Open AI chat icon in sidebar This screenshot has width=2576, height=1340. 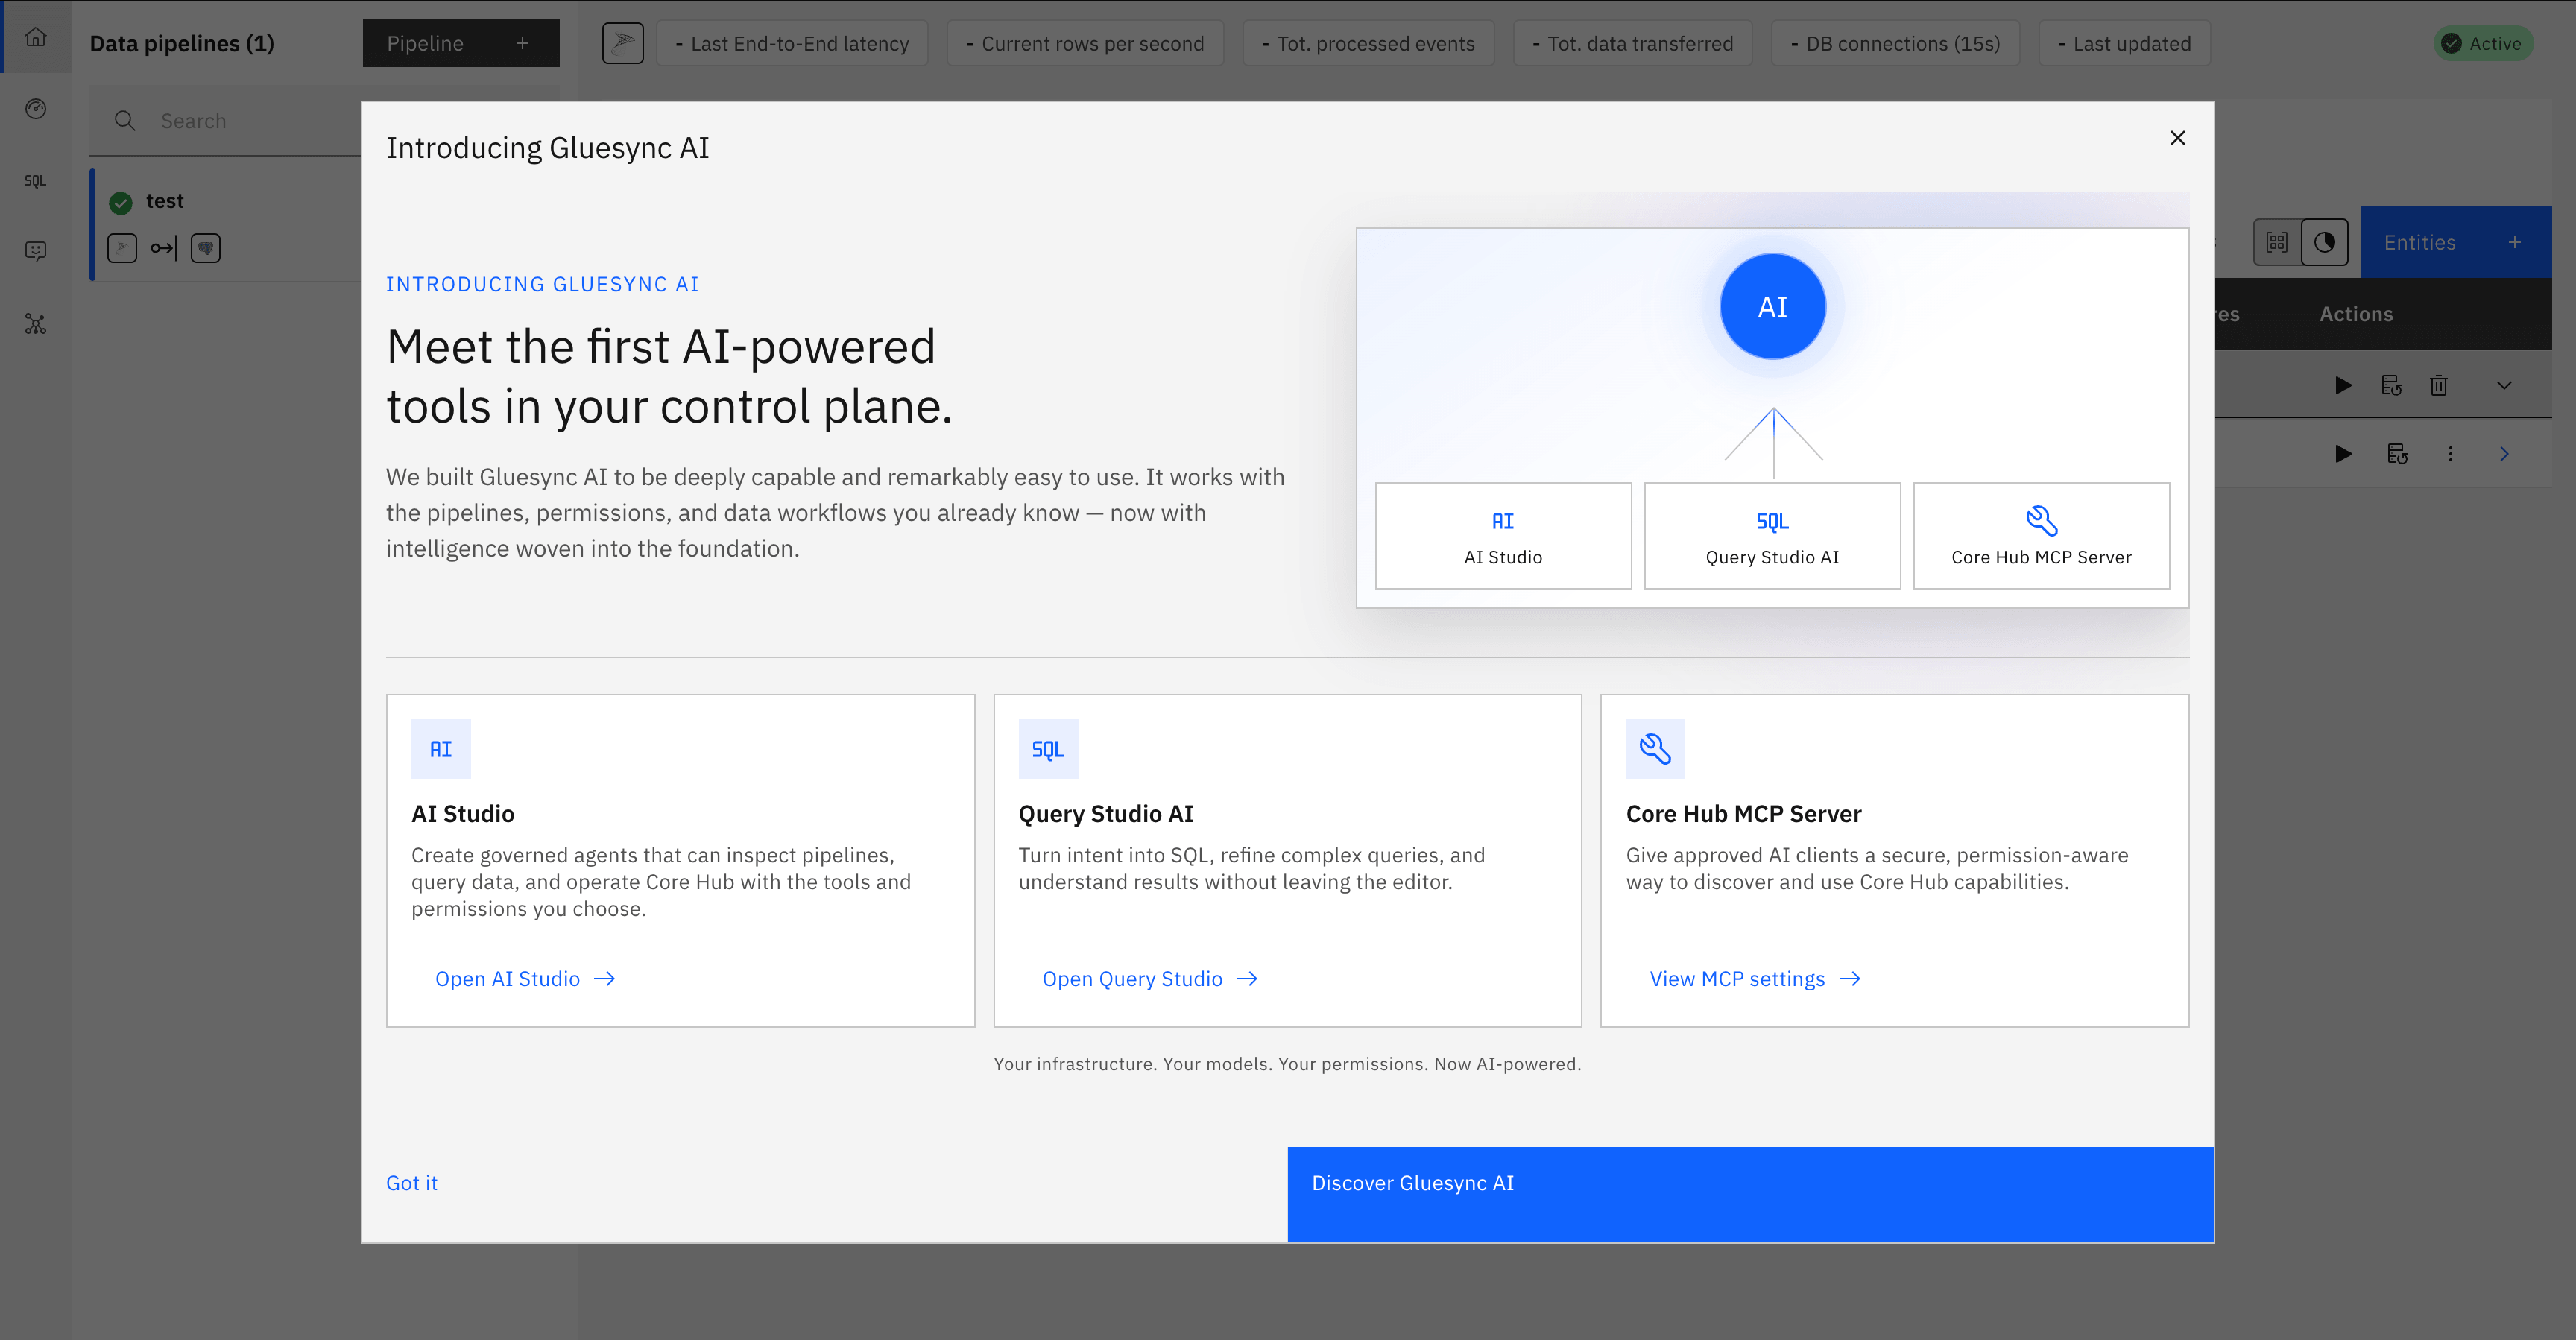(36, 251)
